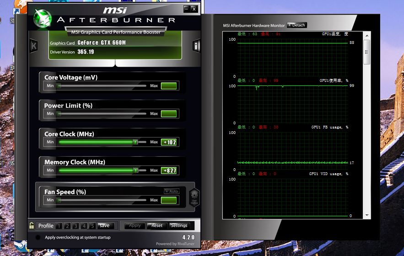
Task: Click the GPU1 usage percent graph
Action: tap(292, 104)
